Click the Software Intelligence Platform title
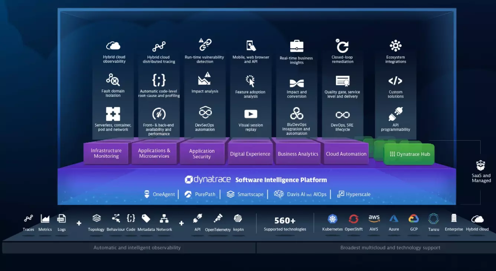This screenshot has width=496, height=271. coord(281,180)
